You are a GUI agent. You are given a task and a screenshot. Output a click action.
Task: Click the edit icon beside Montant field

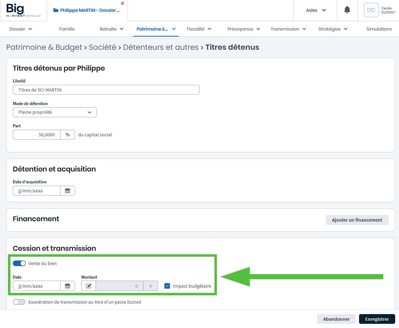pyautogui.click(x=89, y=286)
